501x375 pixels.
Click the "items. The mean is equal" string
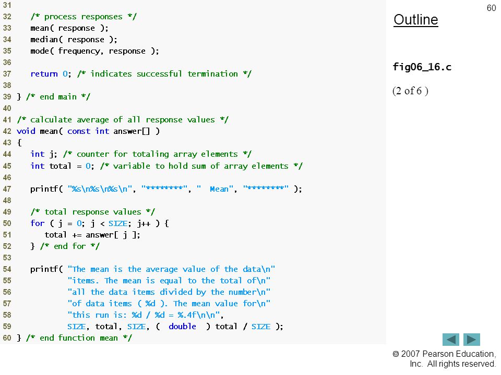point(169,281)
